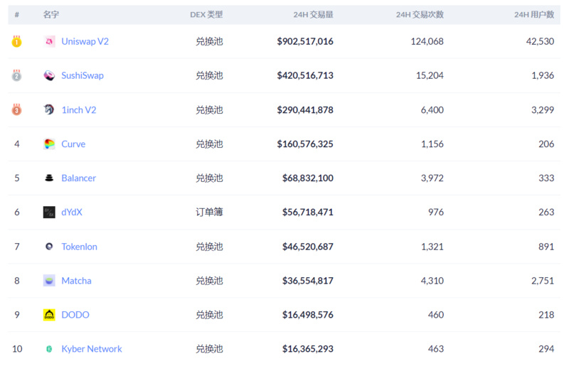This screenshot has width=569, height=366.
Task: Click the 891 user count in Tokenlon row
Action: pyautogui.click(x=546, y=247)
